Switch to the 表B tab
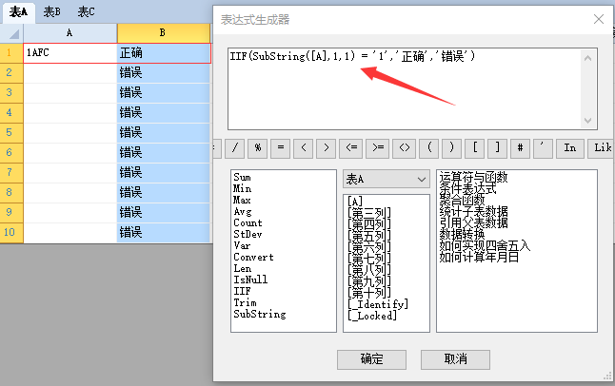Screen dimensions: 615x386 [52, 11]
